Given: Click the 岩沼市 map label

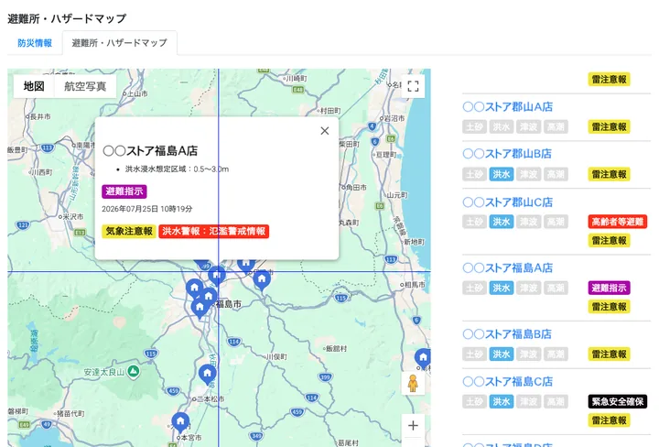Looking at the screenshot, I should point(394,118).
